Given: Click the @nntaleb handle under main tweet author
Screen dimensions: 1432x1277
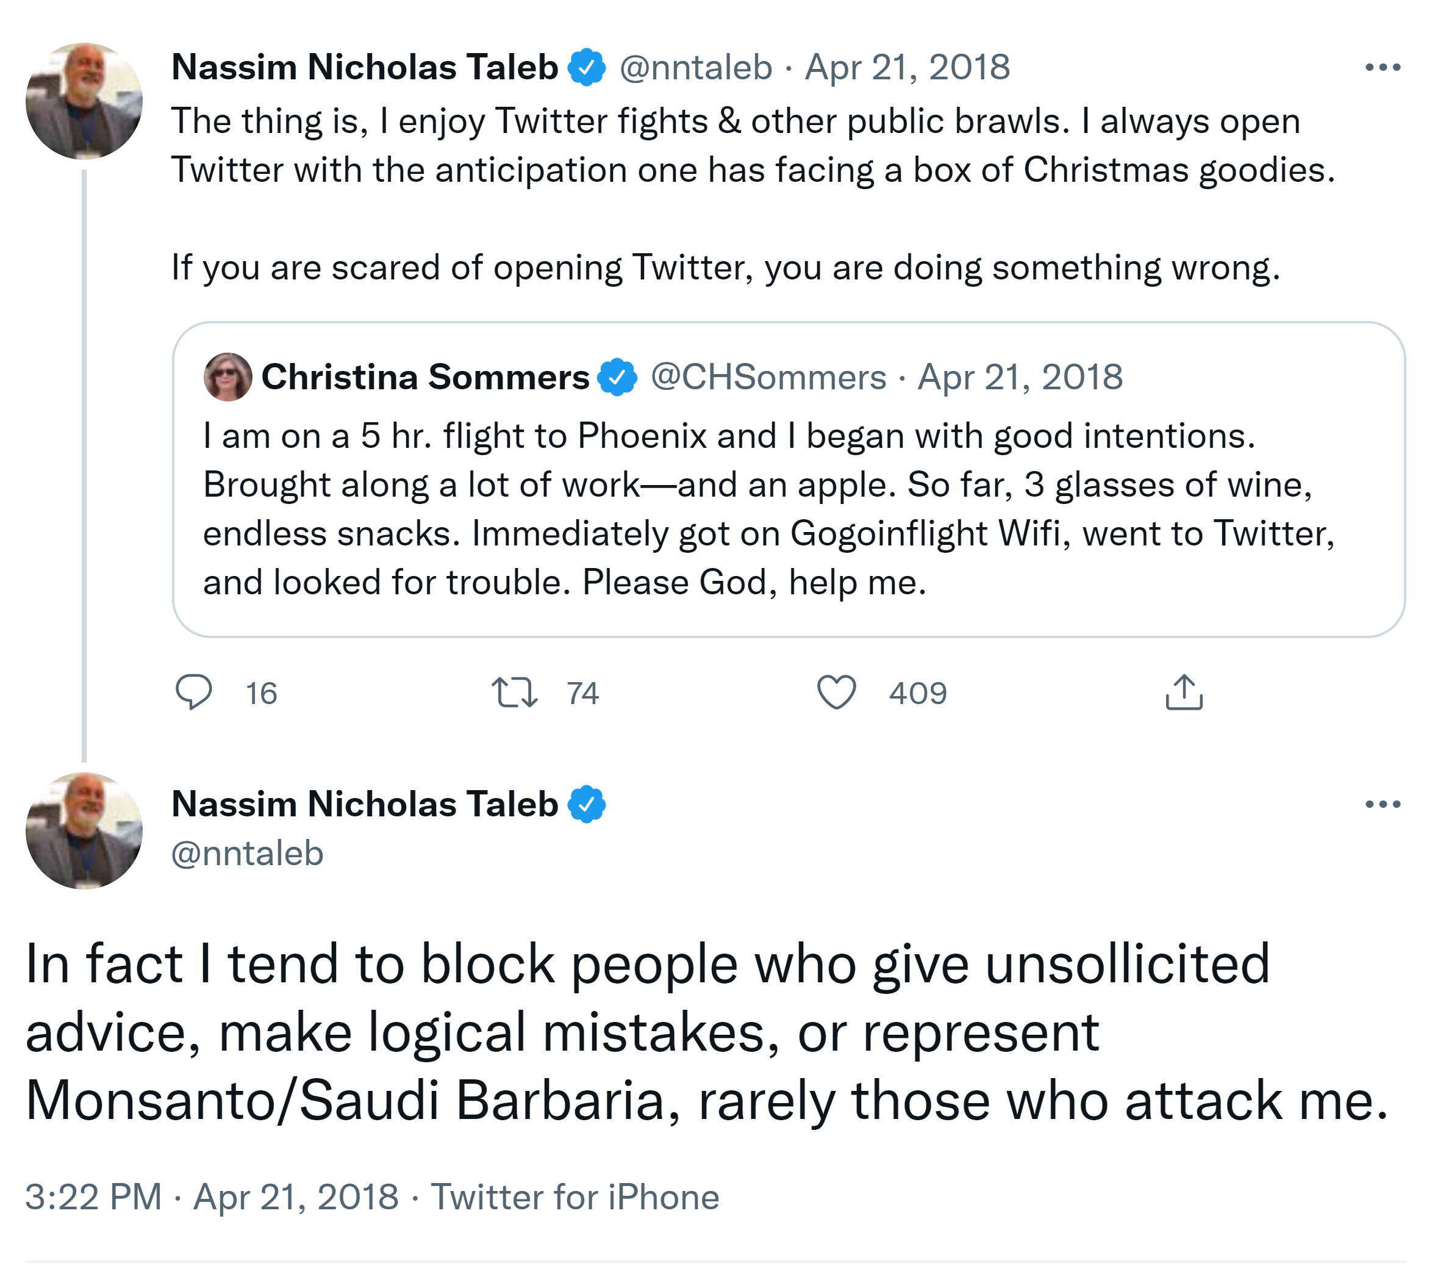Looking at the screenshot, I should 247,853.
